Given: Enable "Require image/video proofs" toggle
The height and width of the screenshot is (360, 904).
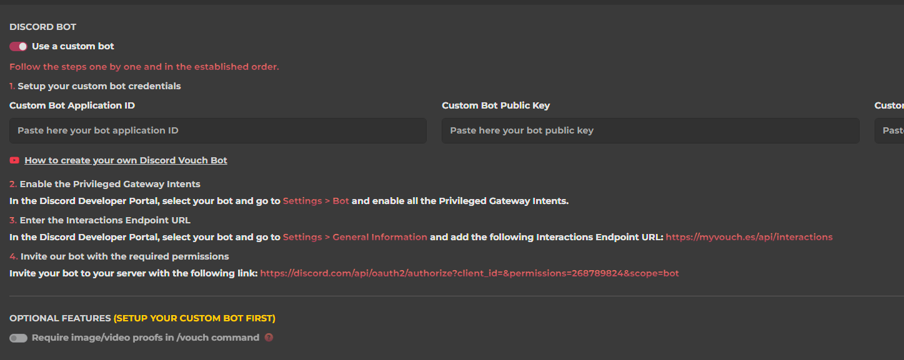Looking at the screenshot, I should pyautogui.click(x=18, y=338).
